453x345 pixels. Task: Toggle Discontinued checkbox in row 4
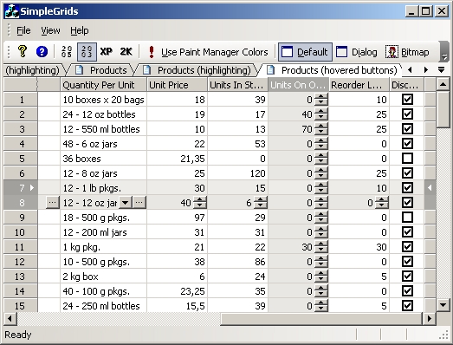coord(407,143)
